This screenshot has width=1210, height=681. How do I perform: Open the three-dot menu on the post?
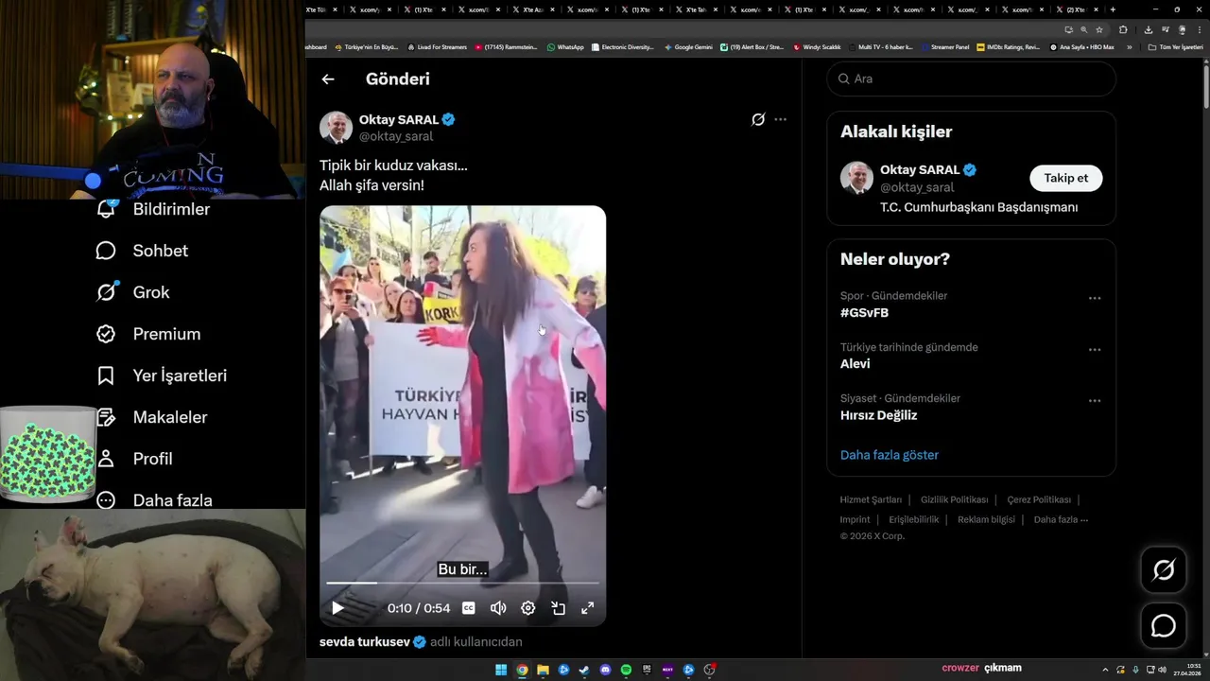(x=780, y=119)
